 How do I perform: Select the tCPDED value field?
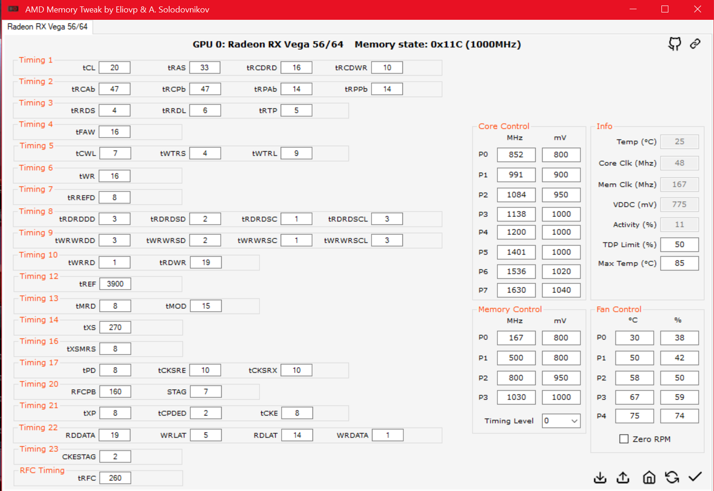[206, 413]
